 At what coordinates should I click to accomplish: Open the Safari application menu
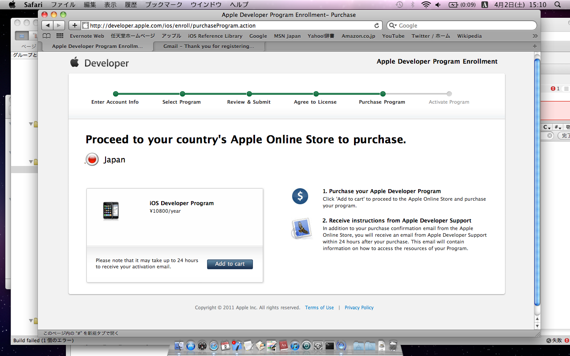(x=33, y=4)
